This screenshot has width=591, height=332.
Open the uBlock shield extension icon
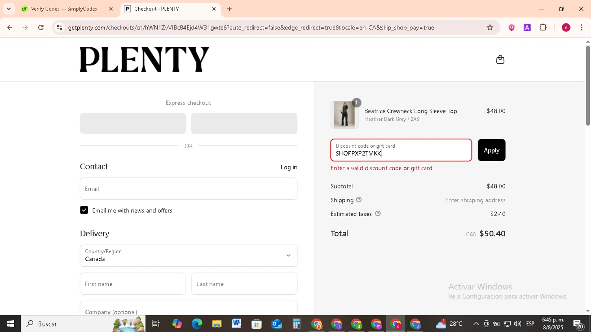point(511,28)
